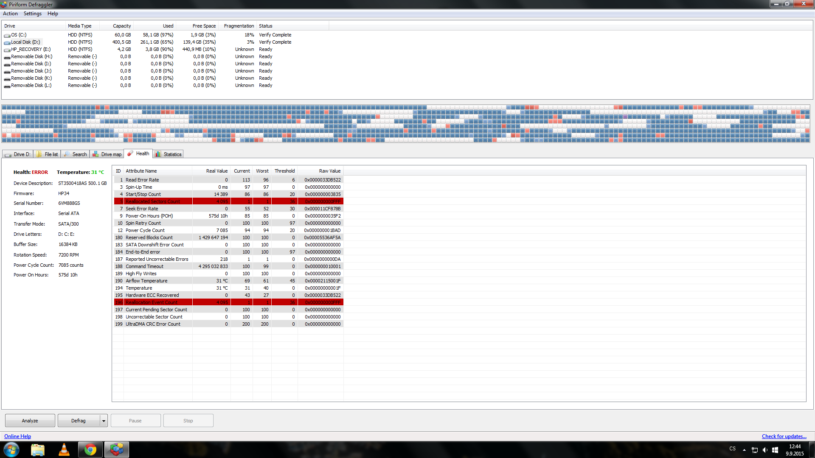Click the Pause button
The height and width of the screenshot is (458, 815).
click(x=135, y=421)
